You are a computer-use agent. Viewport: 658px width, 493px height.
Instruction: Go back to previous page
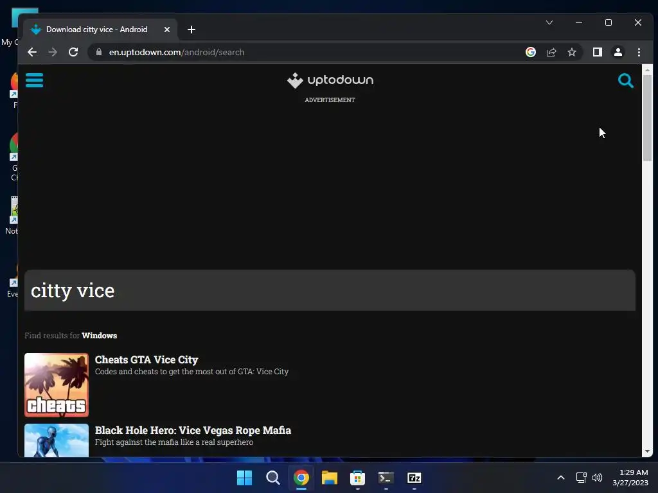click(32, 52)
